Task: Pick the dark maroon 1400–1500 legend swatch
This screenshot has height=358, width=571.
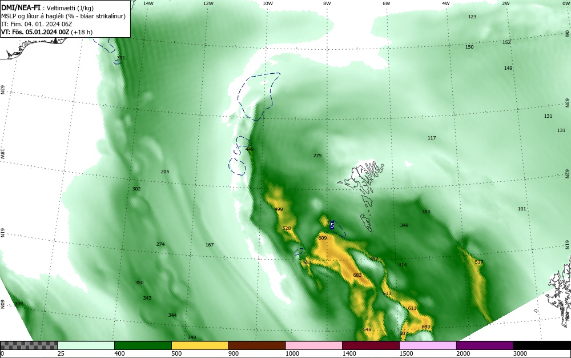Action: pos(371,345)
